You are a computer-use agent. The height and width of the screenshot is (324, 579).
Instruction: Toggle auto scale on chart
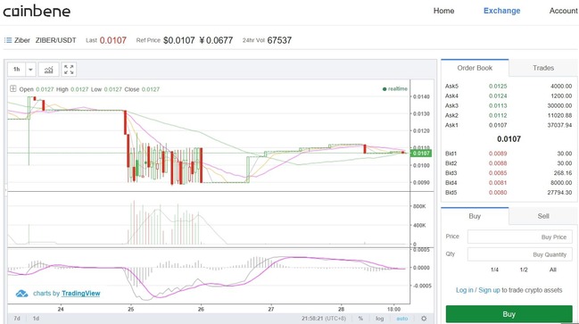tap(402, 319)
